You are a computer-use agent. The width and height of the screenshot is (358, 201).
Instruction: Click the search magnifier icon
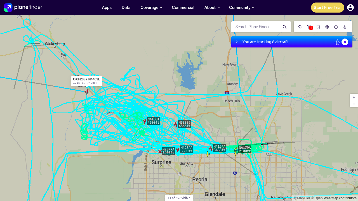point(284,27)
